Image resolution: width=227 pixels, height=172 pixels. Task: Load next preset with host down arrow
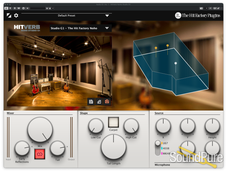point(50,9)
